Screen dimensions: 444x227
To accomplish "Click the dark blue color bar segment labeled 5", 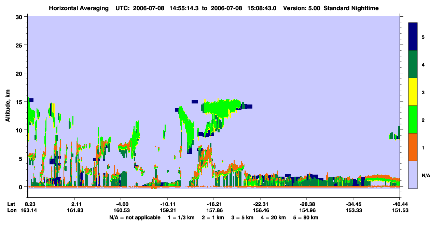I will point(413,37).
